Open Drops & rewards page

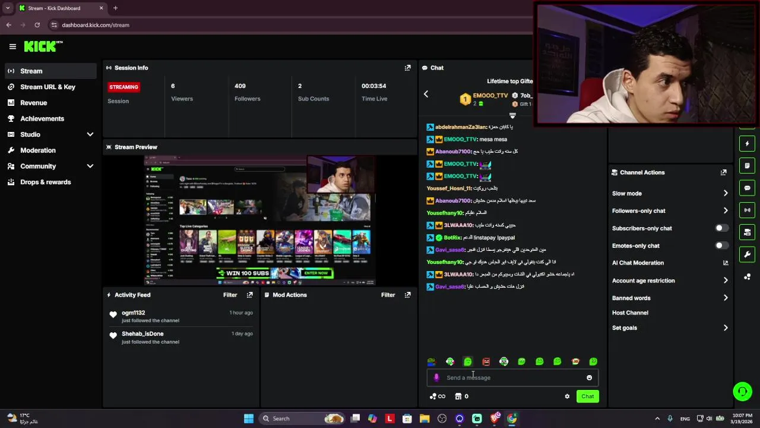(50, 182)
